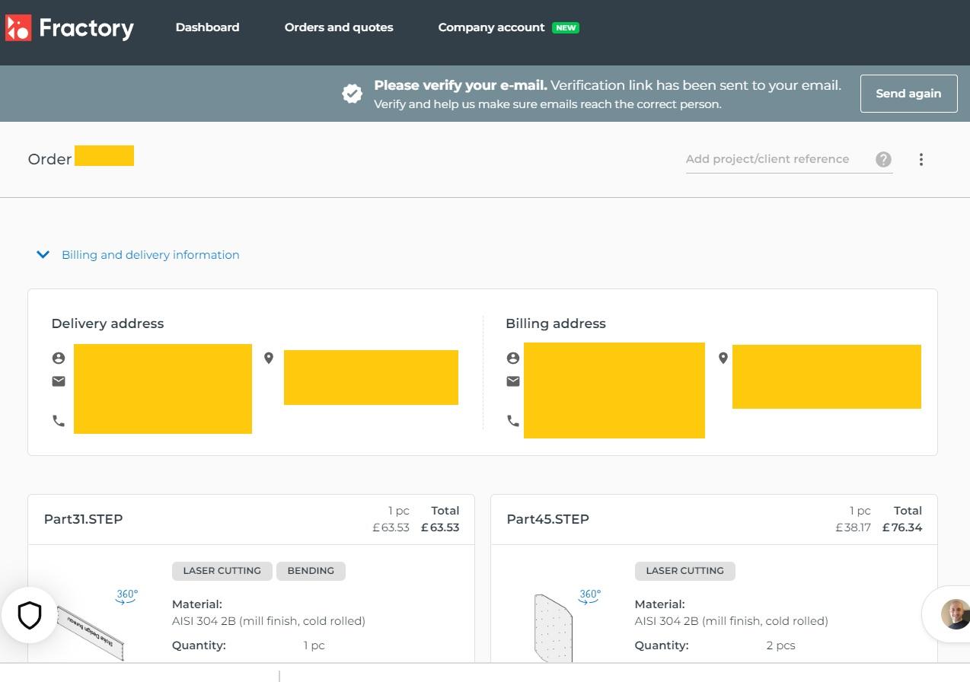
Task: Open the Company account page
Action: (491, 27)
